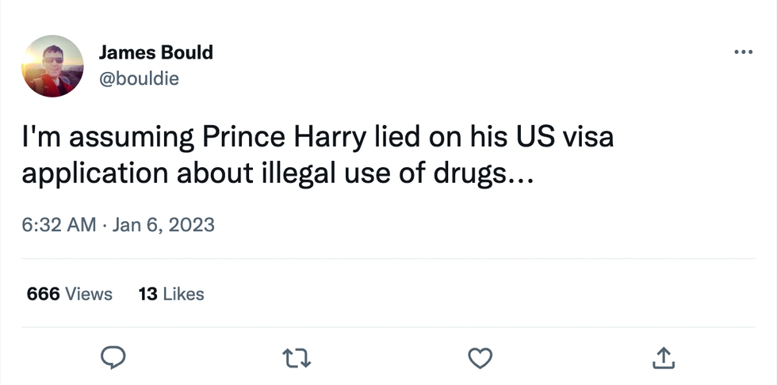Click the word Likes in stats row
This screenshot has width=777, height=385.
[183, 294]
